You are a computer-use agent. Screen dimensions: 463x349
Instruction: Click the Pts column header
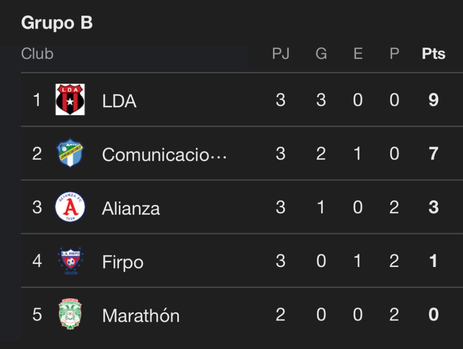point(433,54)
